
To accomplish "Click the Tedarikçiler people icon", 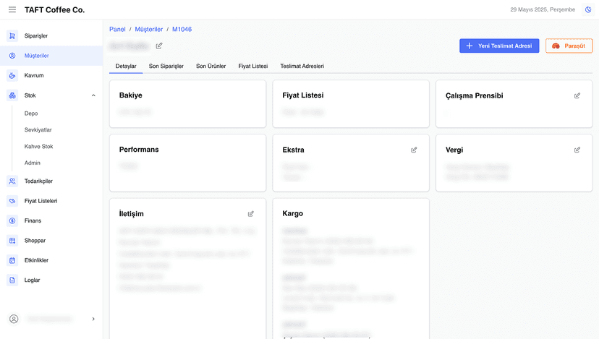I will pyautogui.click(x=12, y=181).
